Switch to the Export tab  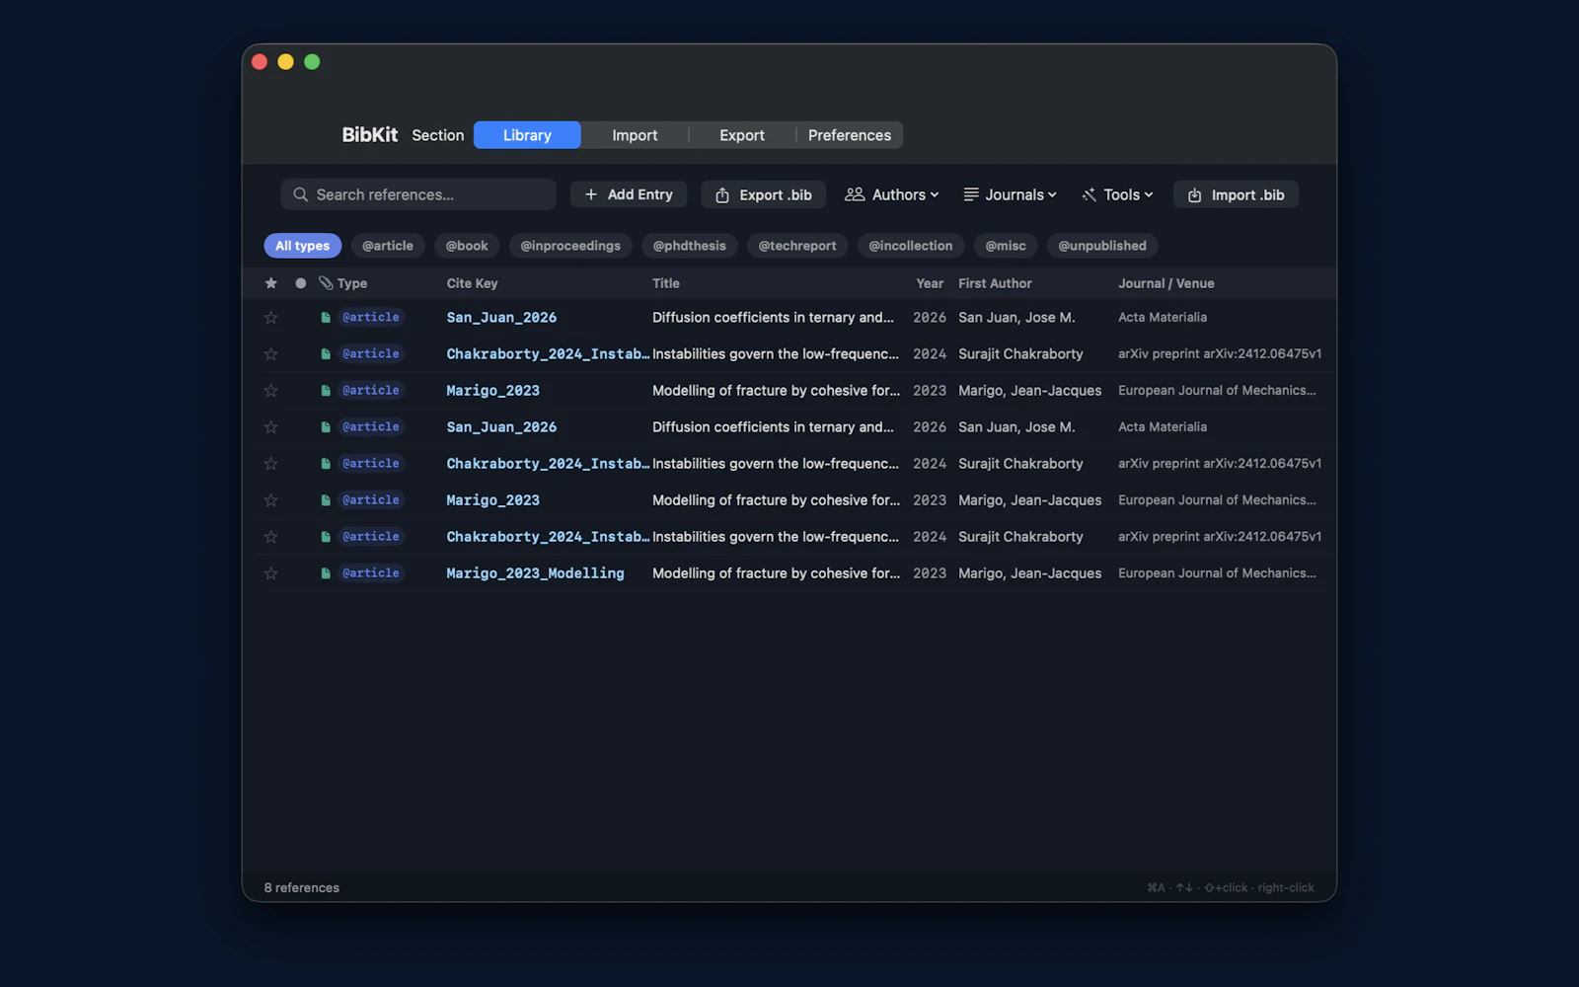[x=742, y=135]
